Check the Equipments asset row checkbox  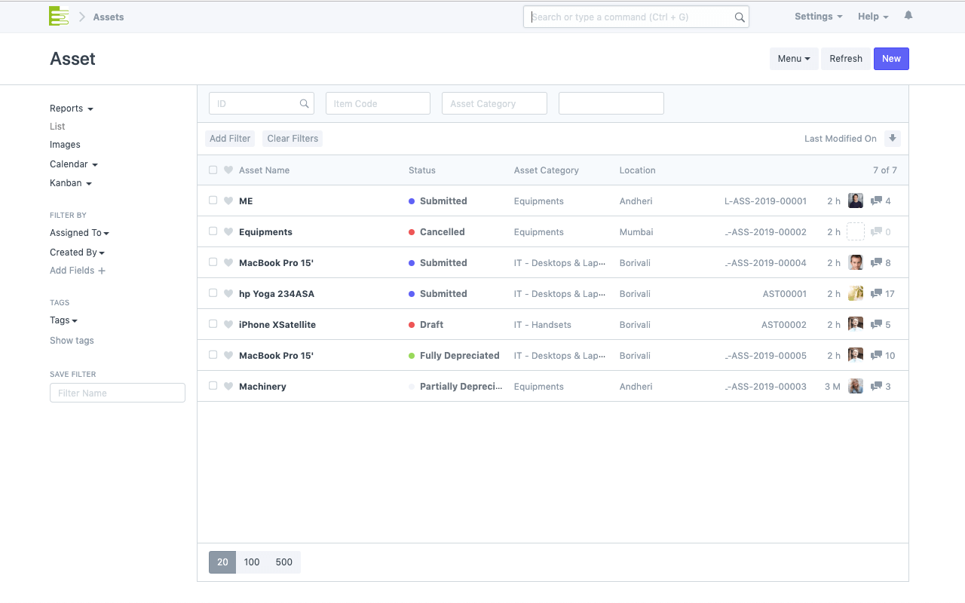coord(213,232)
